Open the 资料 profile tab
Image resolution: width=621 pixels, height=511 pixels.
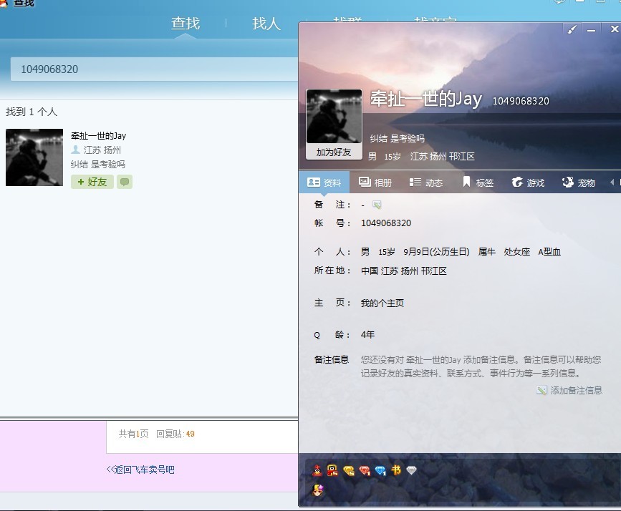[324, 182]
